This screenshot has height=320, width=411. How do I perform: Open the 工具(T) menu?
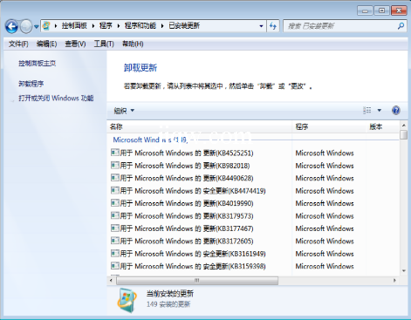(104, 44)
